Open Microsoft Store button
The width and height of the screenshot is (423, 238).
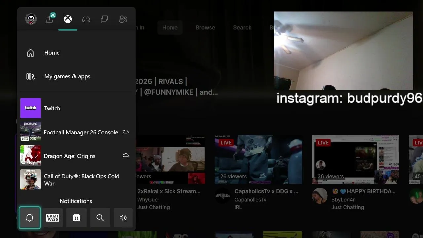pyautogui.click(x=76, y=218)
